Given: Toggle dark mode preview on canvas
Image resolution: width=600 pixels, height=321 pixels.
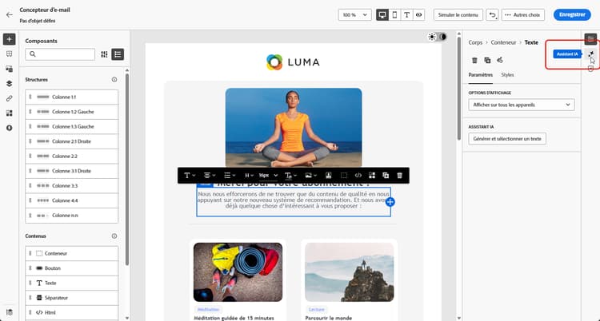Looking at the screenshot, I should point(442,37).
